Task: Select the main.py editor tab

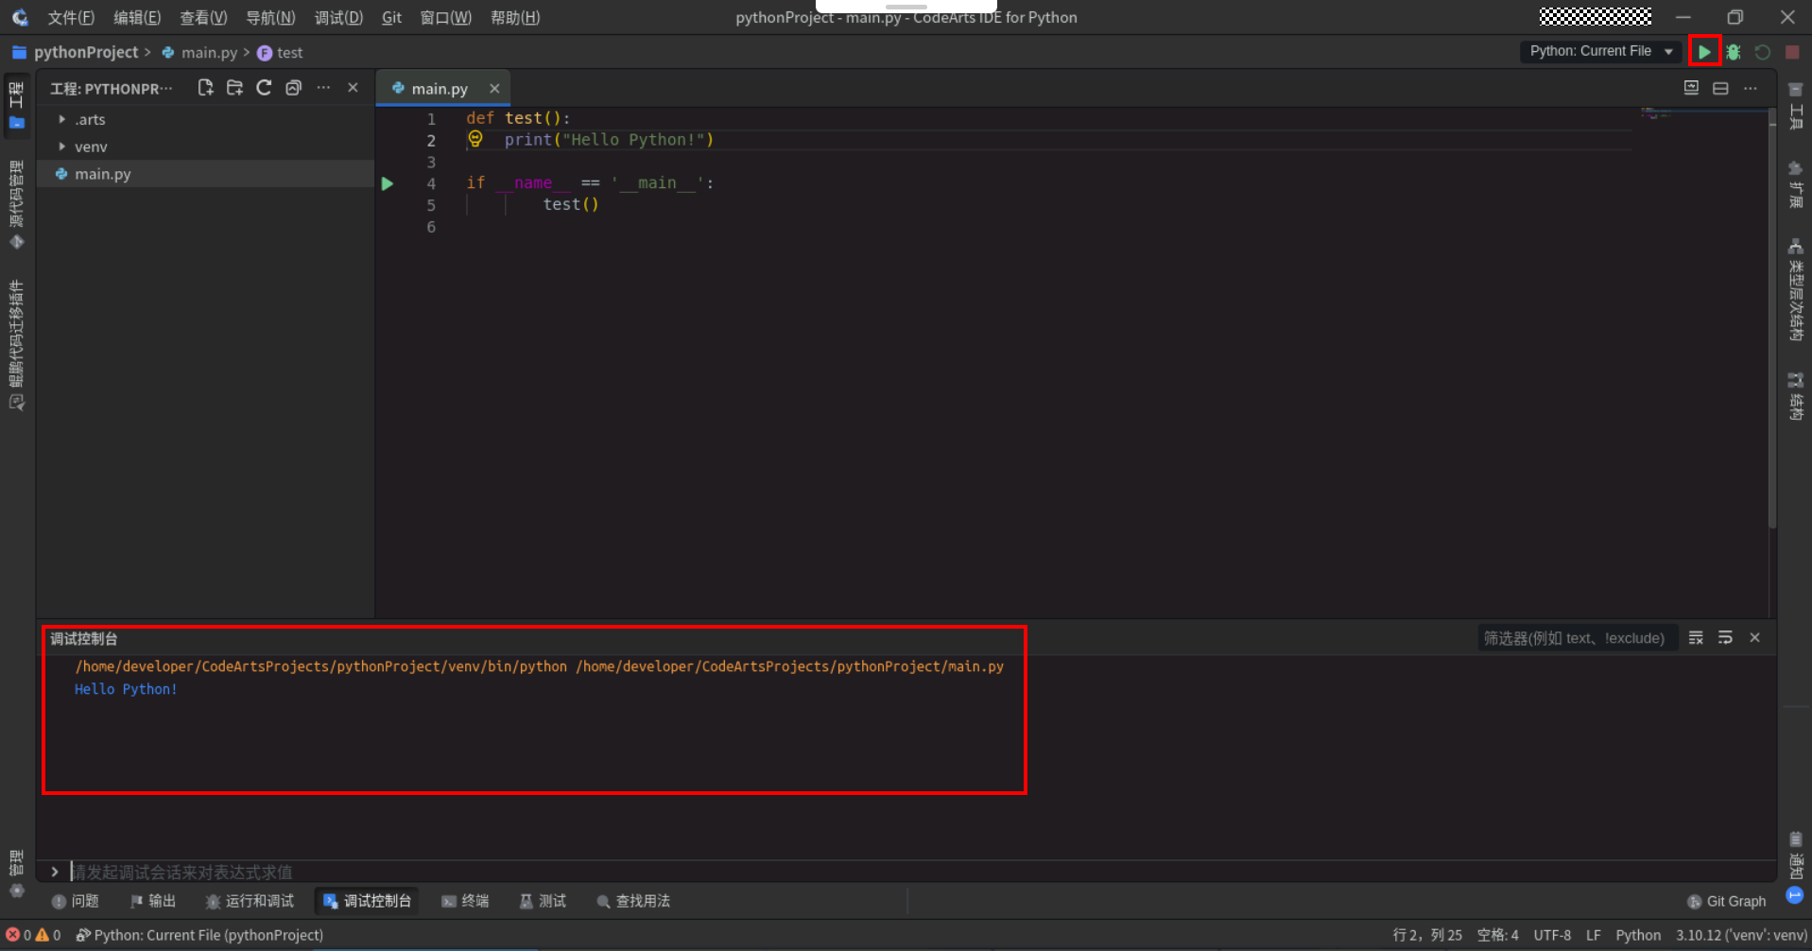Action: click(x=440, y=88)
